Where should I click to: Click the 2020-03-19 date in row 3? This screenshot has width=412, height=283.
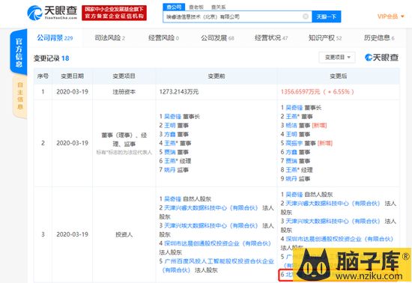(x=72, y=234)
